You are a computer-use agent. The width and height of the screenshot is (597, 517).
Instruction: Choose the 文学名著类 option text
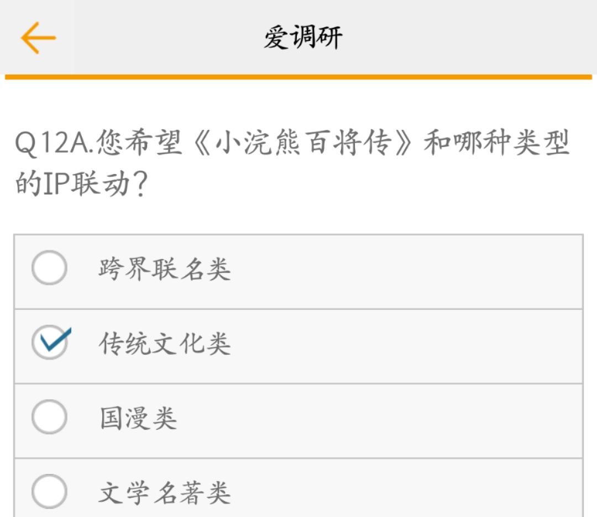[164, 493]
